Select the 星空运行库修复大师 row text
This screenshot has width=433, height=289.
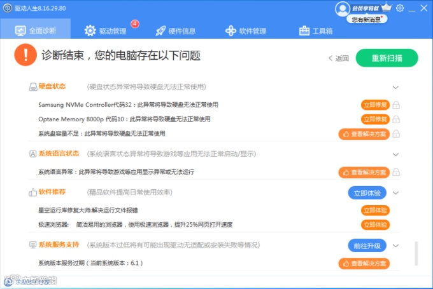[x=88, y=210]
